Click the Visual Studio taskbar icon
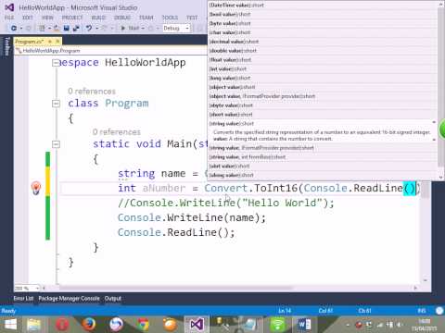445x333 pixels. 197,325
